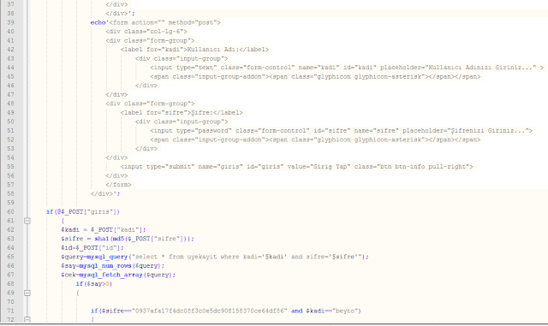Collapse the code fold at line 72
Viewport: 548px width, 326px height.
[x=27, y=319]
